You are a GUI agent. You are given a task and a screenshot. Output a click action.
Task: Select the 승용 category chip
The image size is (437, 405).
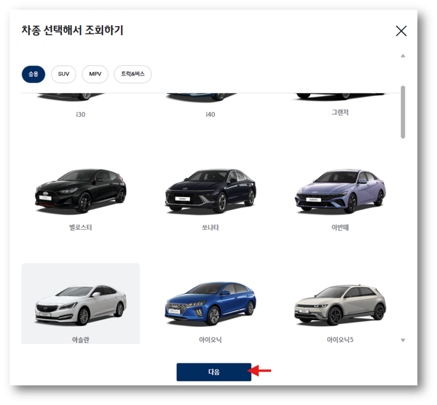coord(33,74)
